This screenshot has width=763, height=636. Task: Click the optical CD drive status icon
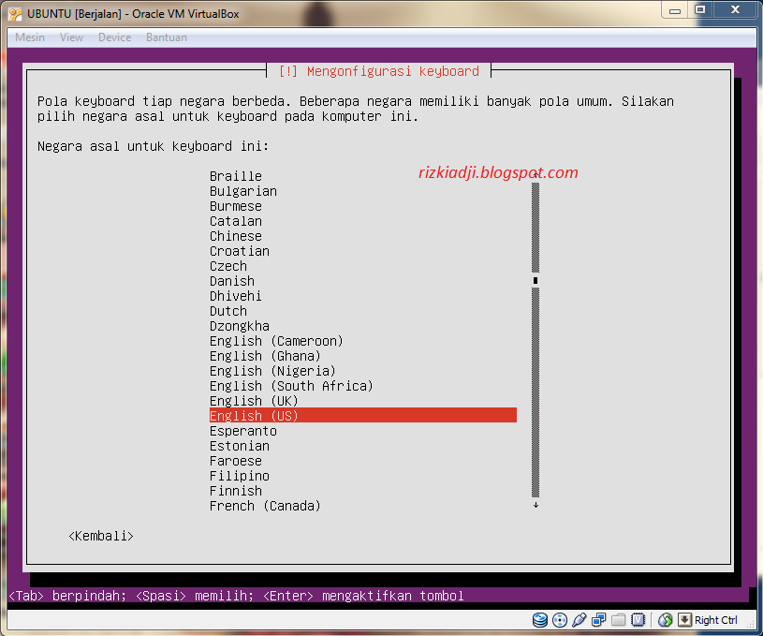560,620
